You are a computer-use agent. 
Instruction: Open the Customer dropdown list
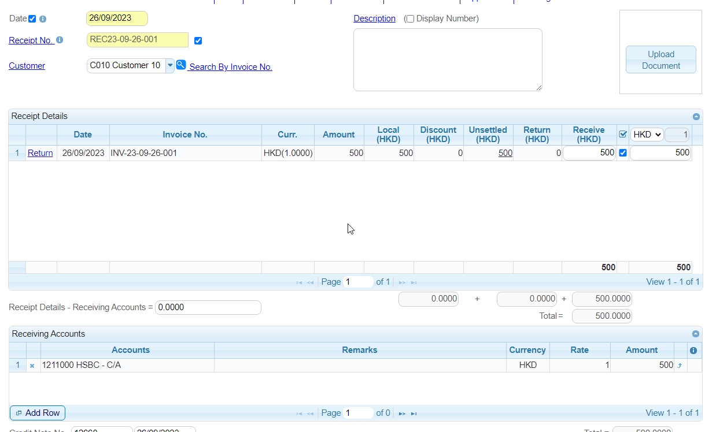click(x=170, y=66)
